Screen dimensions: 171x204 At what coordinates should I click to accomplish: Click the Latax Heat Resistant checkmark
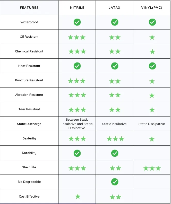point(115,66)
